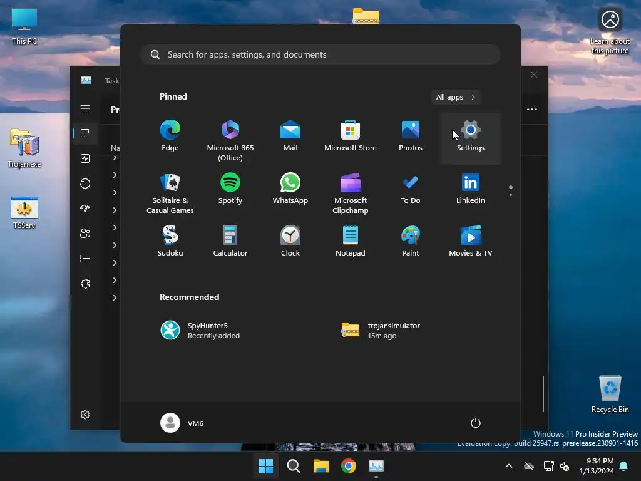Image resolution: width=641 pixels, height=481 pixels.
Task: Close the Task Manager window
Action: (x=534, y=75)
